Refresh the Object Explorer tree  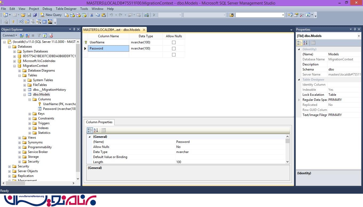click(x=45, y=35)
